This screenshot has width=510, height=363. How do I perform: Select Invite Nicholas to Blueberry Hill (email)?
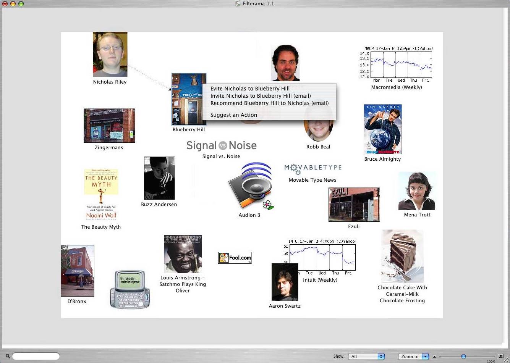pos(261,96)
